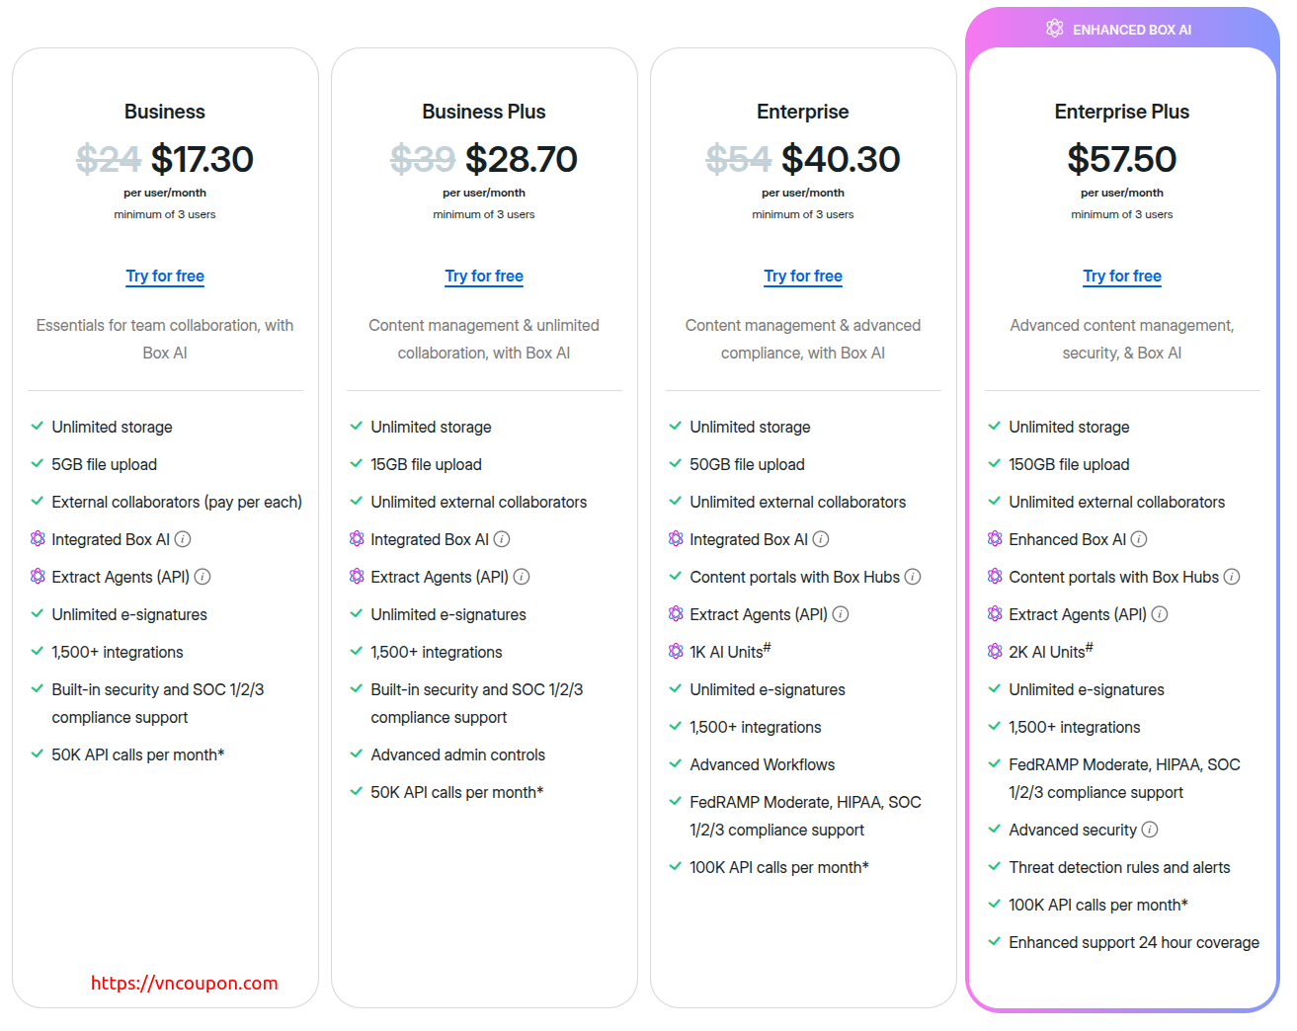The width and height of the screenshot is (1297, 1031).
Task: Click info icon beside Enterprise Integrated Box AI
Action: pos(821,539)
